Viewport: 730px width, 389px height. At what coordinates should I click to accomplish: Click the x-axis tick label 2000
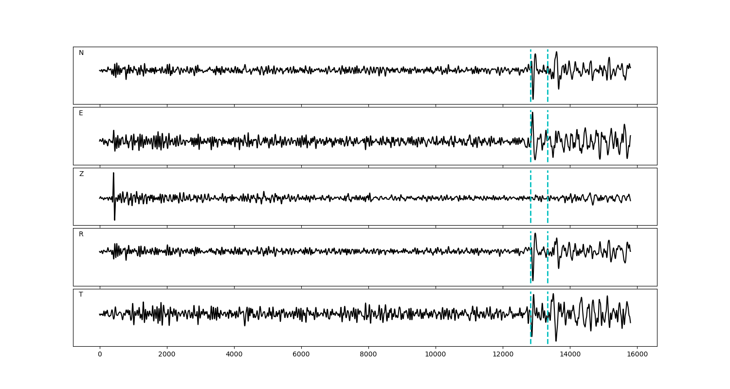[167, 354]
